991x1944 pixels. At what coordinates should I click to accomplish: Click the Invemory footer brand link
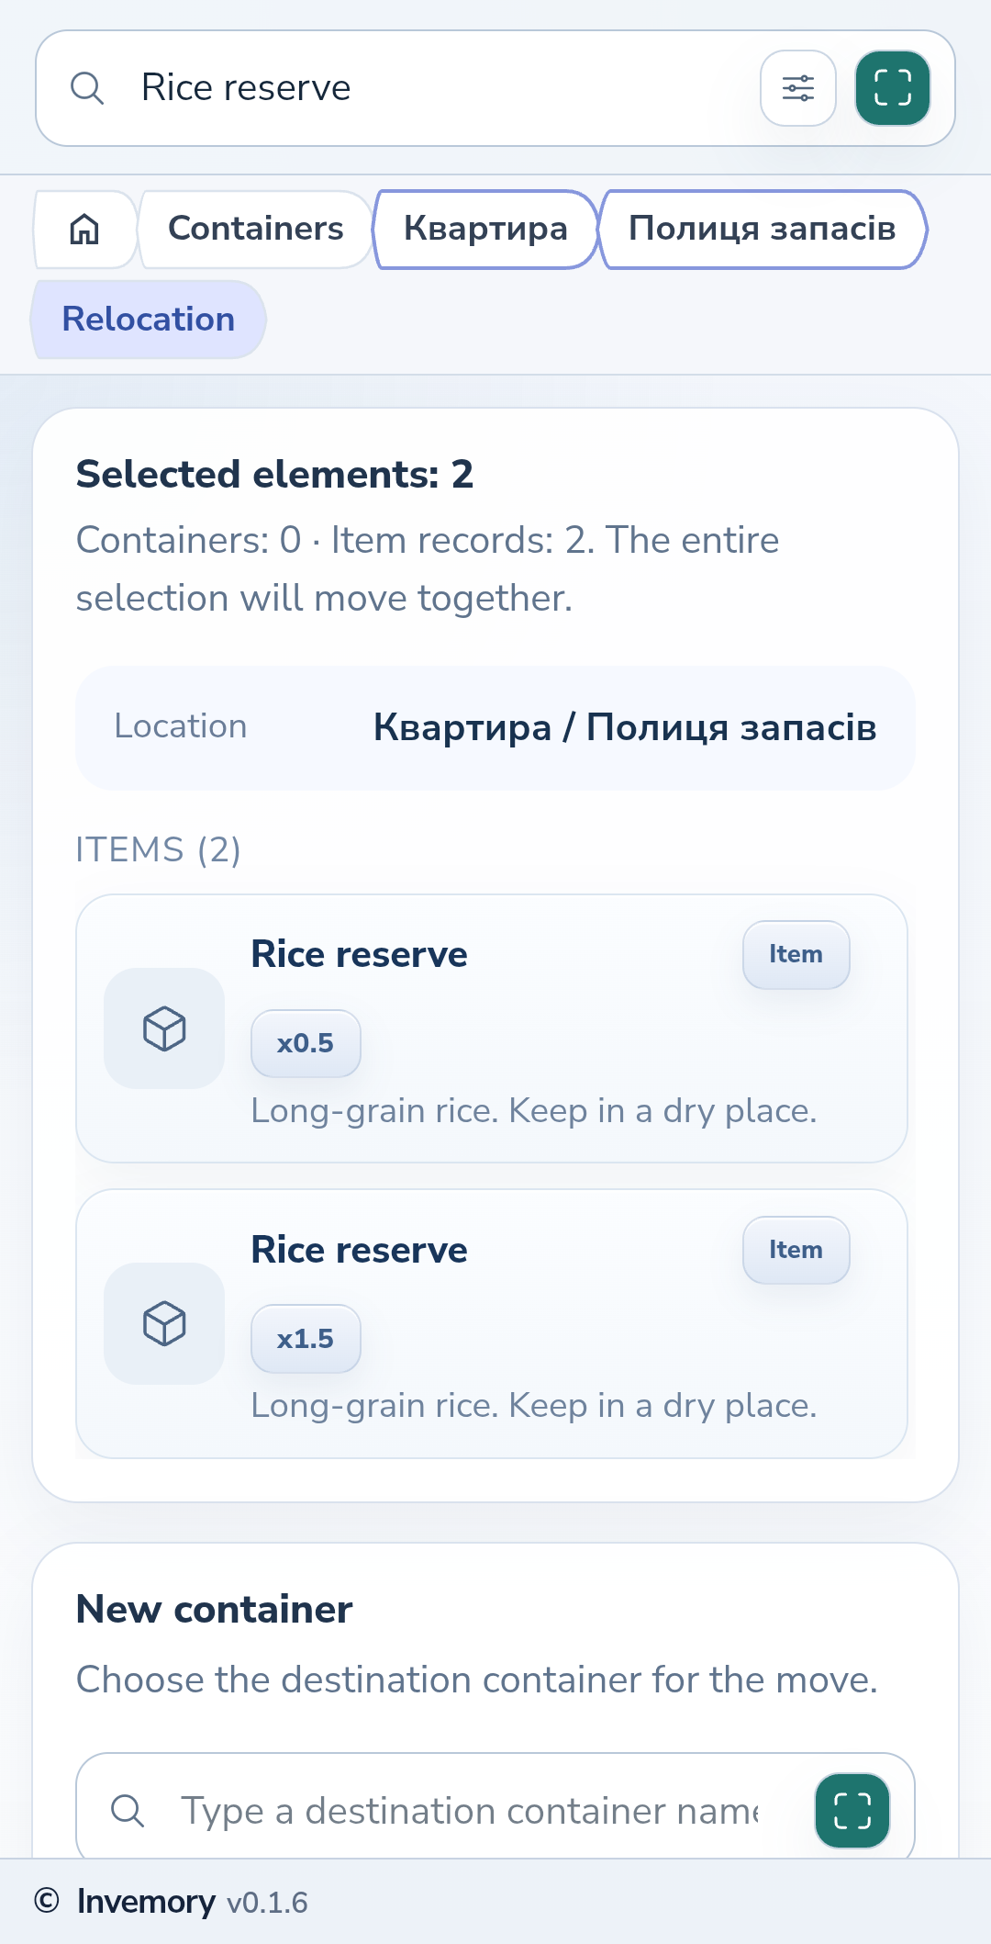coord(146,1902)
